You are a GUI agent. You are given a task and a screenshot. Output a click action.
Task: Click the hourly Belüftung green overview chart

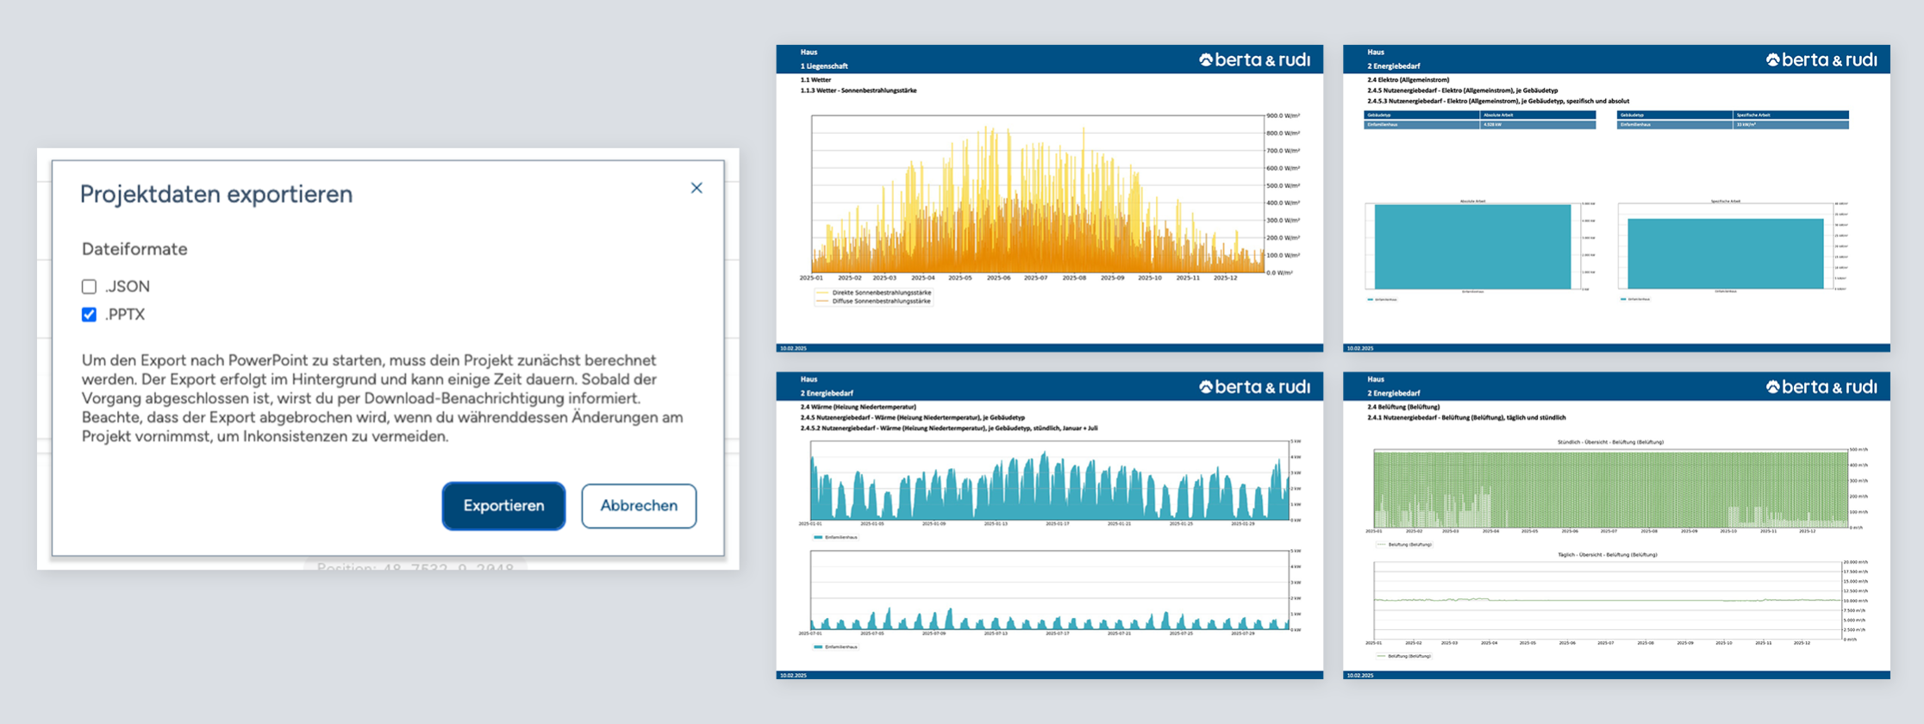pyautogui.click(x=1609, y=488)
